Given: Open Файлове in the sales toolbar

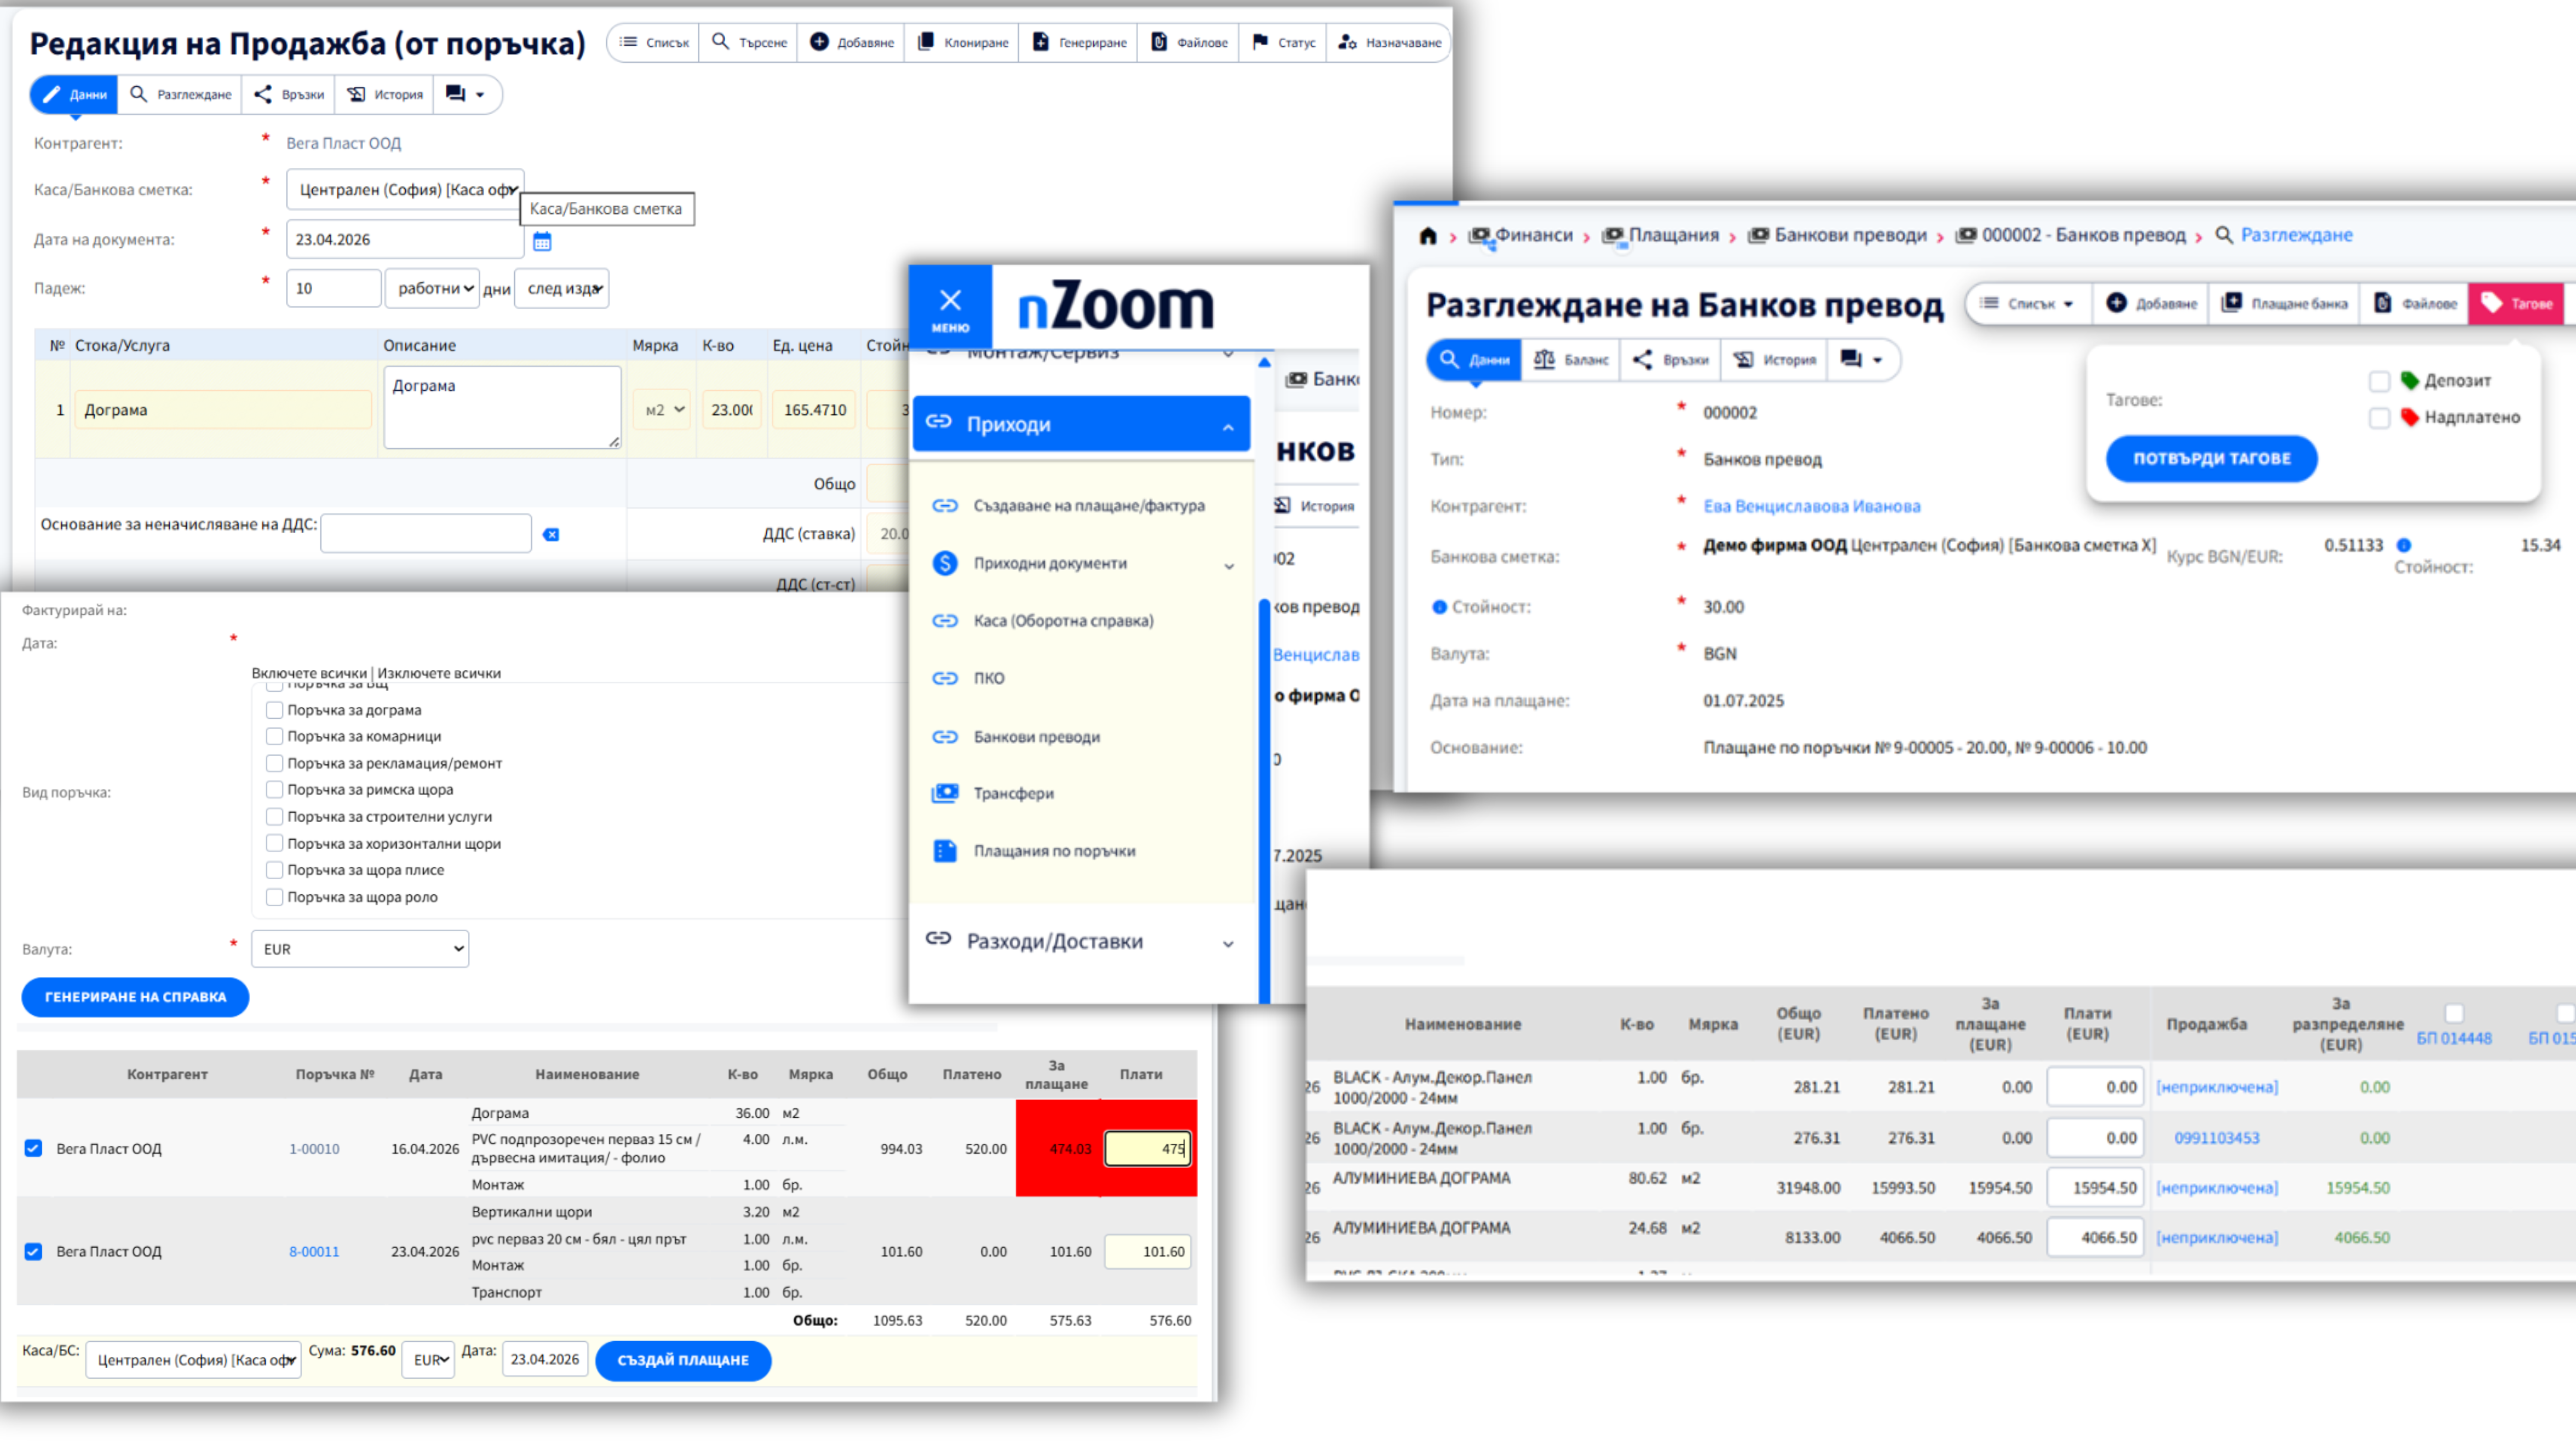Looking at the screenshot, I should click(1189, 42).
